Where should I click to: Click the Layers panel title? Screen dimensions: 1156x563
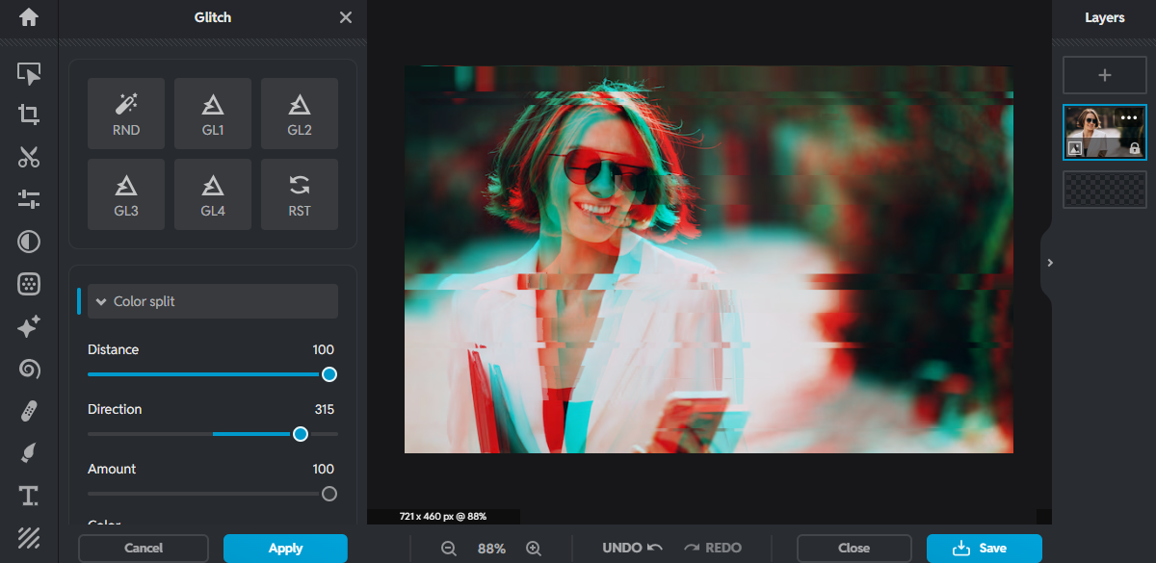point(1104,17)
